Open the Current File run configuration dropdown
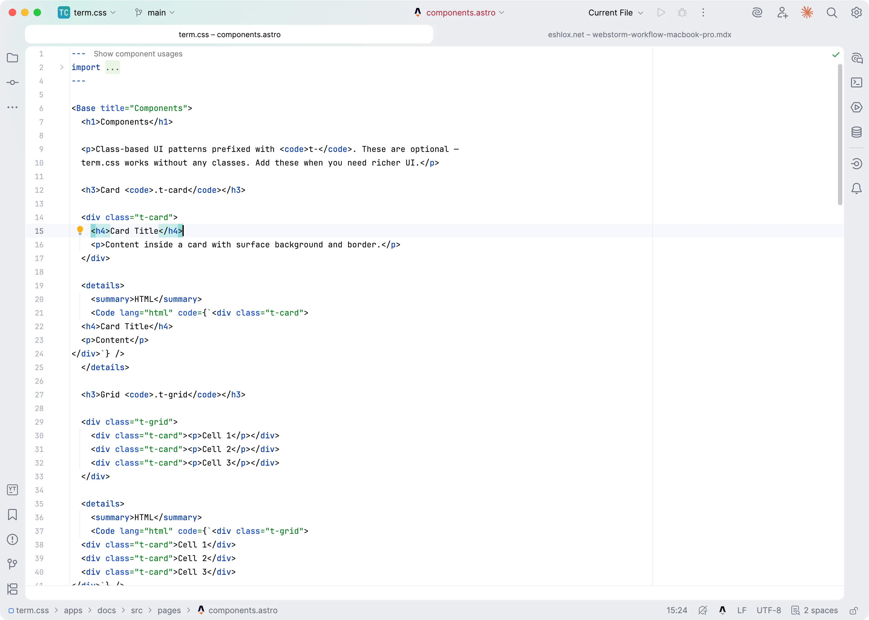Viewport: 869px width, 620px height. (x=615, y=12)
